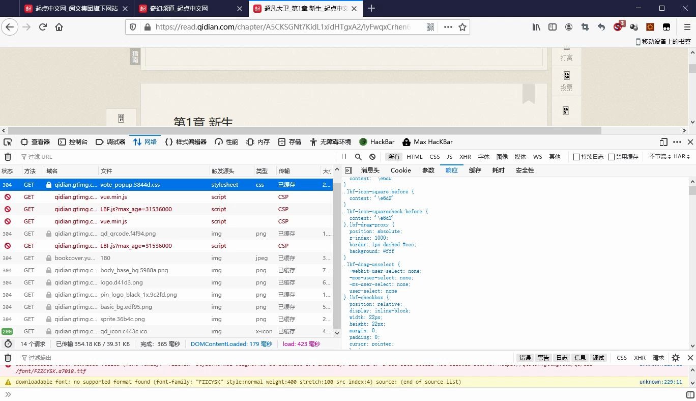Select the vote_popup.3844d.css request row
696x401 pixels.
point(166,185)
